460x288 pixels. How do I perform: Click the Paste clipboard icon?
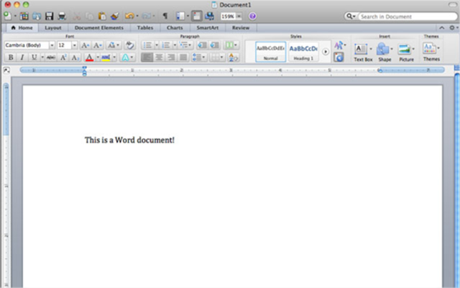[x=102, y=16]
